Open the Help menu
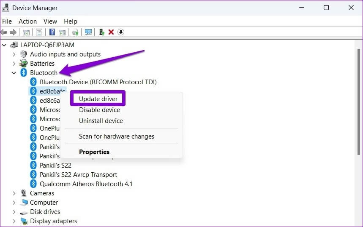This screenshot has width=363, height=227. (x=71, y=21)
